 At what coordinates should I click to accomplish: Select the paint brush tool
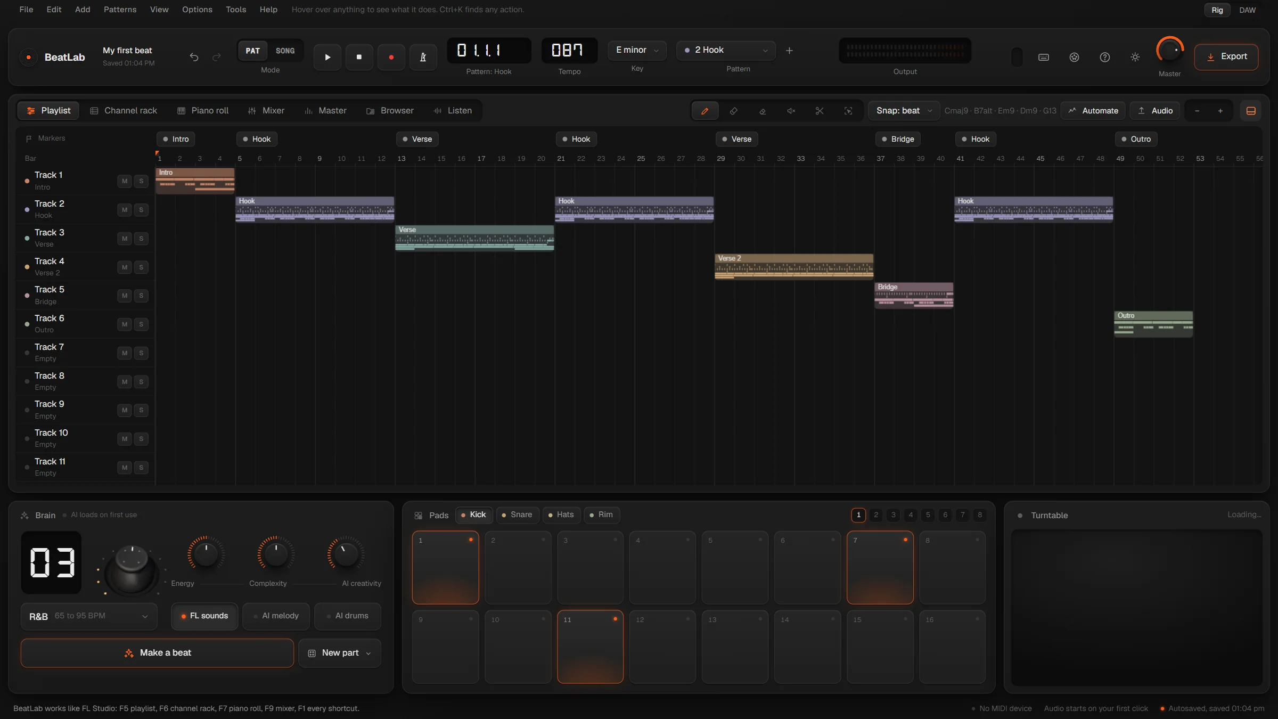pyautogui.click(x=733, y=111)
